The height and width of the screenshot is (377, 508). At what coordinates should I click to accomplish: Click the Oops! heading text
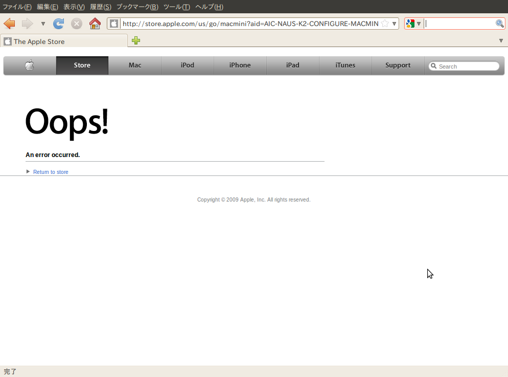(66, 124)
